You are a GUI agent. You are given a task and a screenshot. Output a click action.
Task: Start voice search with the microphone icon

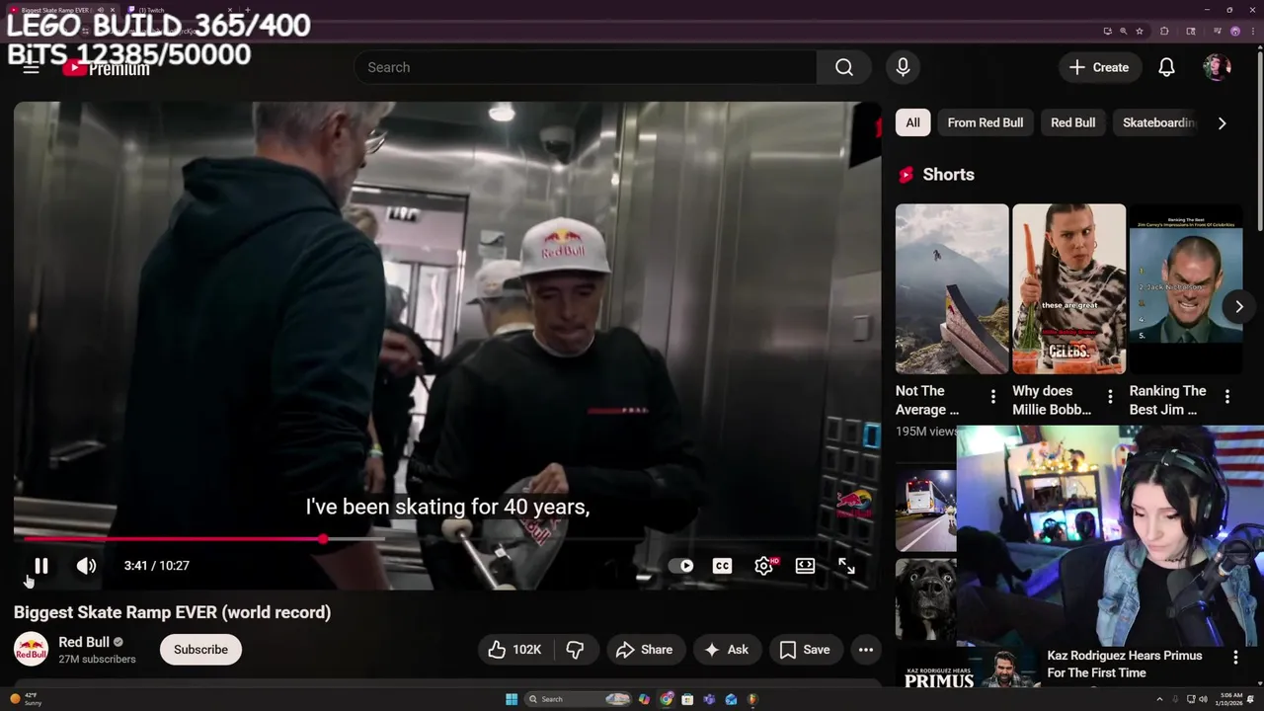pyautogui.click(x=903, y=67)
